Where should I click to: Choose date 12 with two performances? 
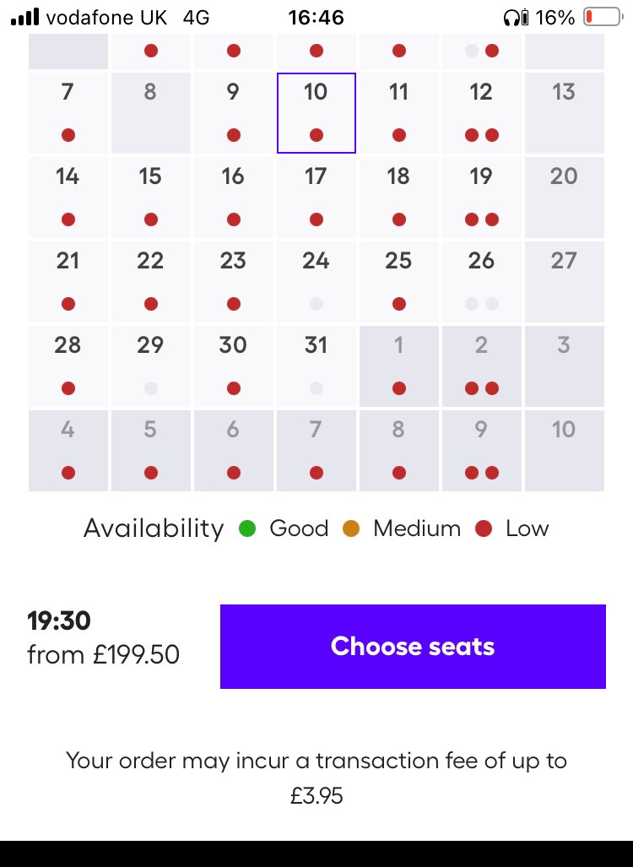[482, 113]
